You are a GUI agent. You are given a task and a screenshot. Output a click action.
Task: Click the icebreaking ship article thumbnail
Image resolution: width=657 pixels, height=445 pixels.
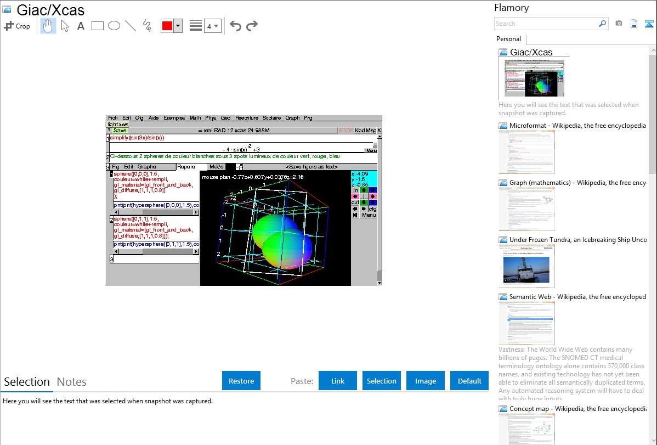click(526, 266)
